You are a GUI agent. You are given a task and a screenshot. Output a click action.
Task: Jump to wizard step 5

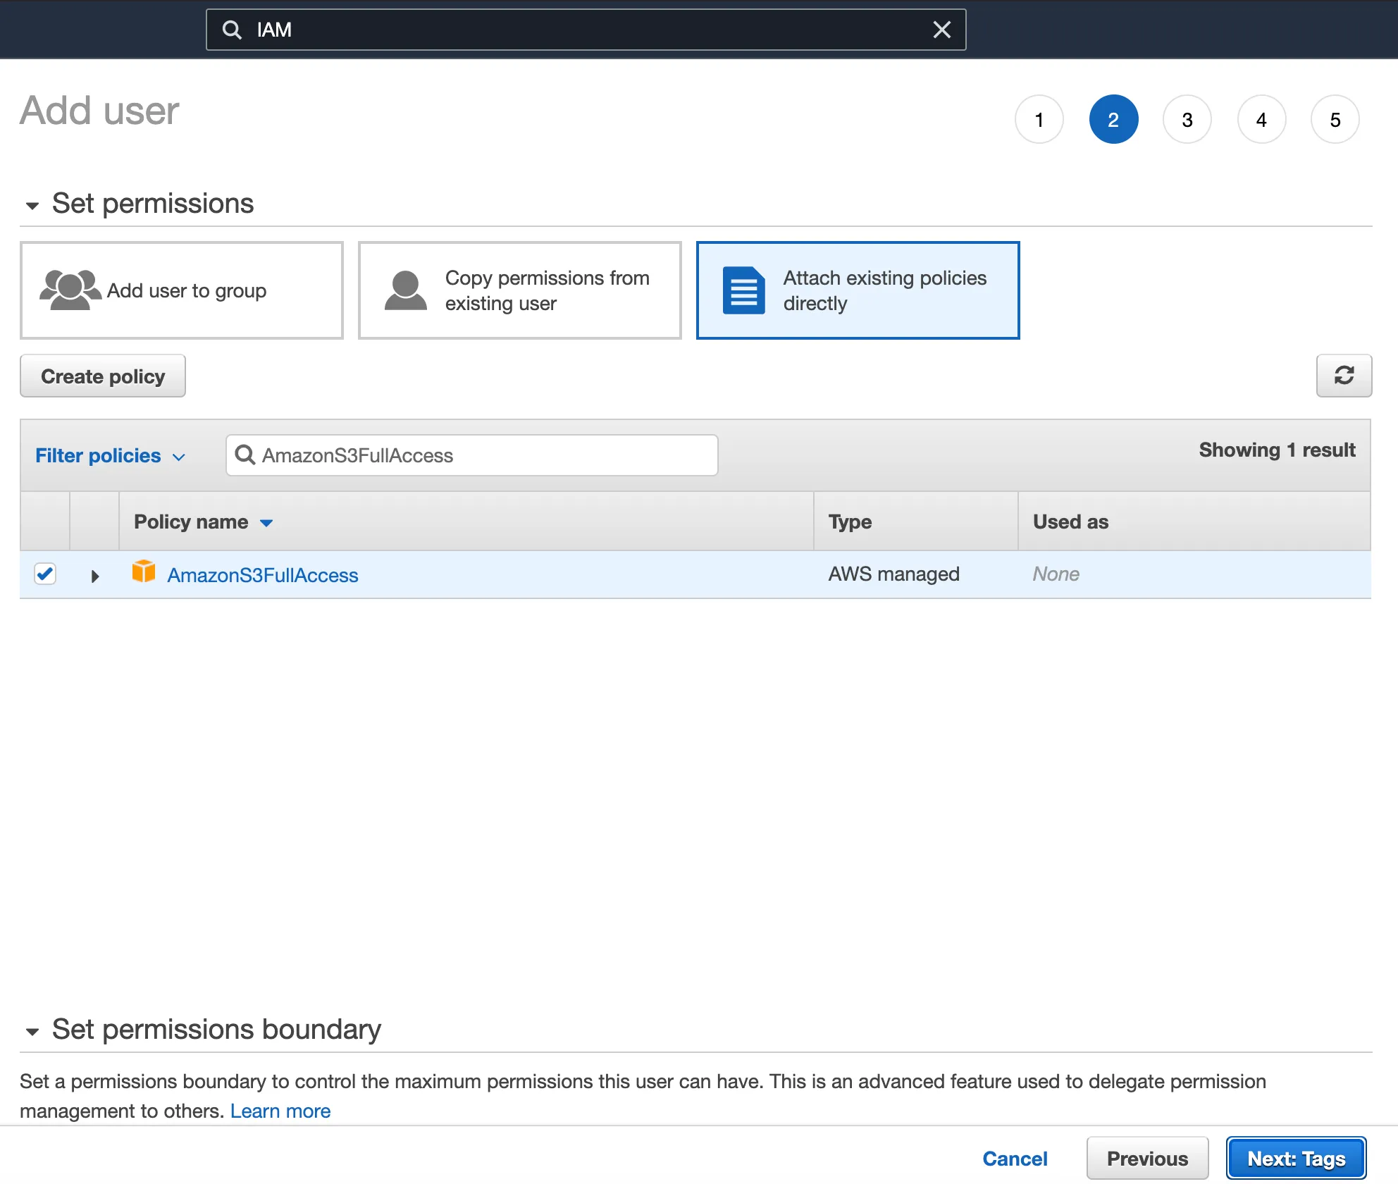(x=1335, y=119)
